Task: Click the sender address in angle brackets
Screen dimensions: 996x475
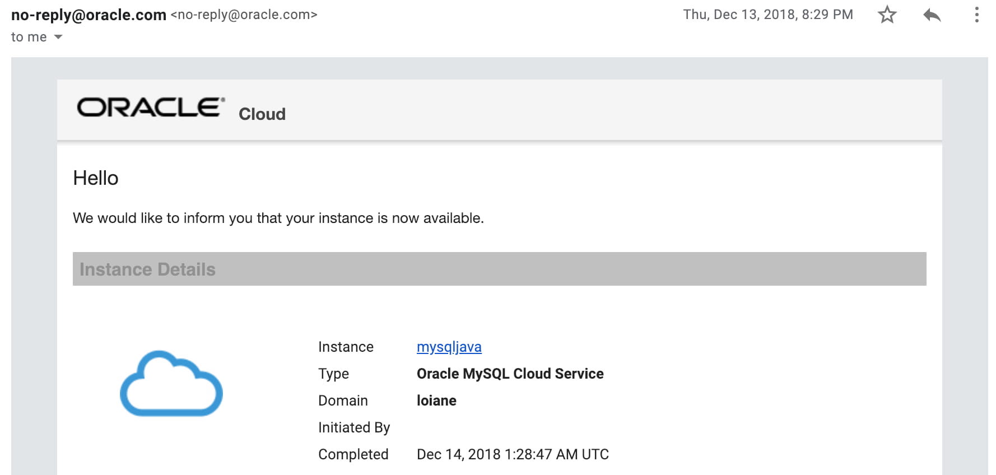Action: click(x=244, y=15)
